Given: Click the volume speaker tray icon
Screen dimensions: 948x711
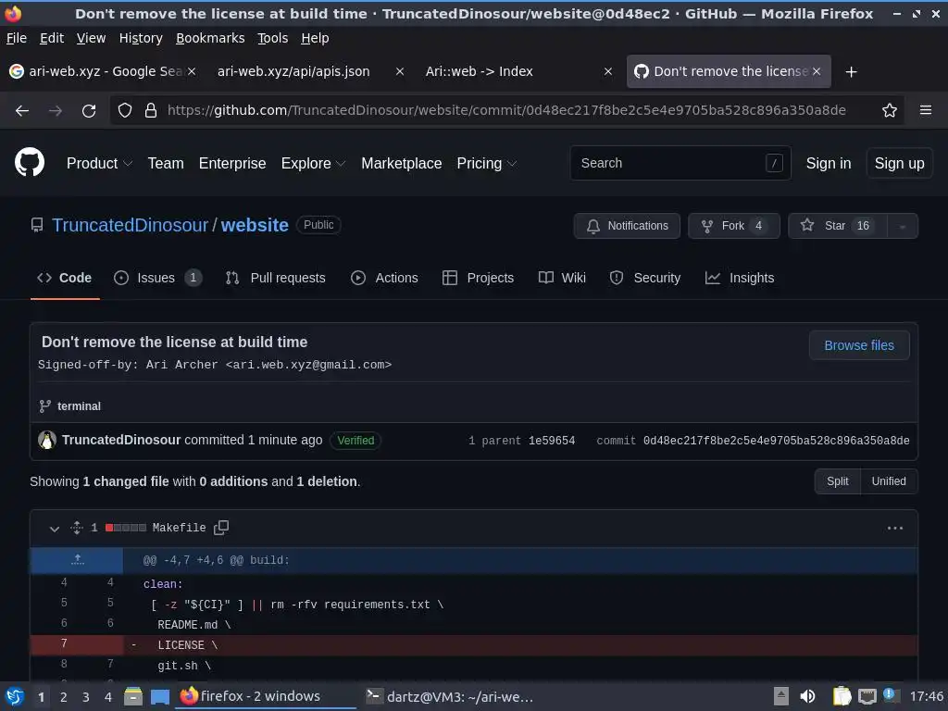Looking at the screenshot, I should pyautogui.click(x=807, y=696).
